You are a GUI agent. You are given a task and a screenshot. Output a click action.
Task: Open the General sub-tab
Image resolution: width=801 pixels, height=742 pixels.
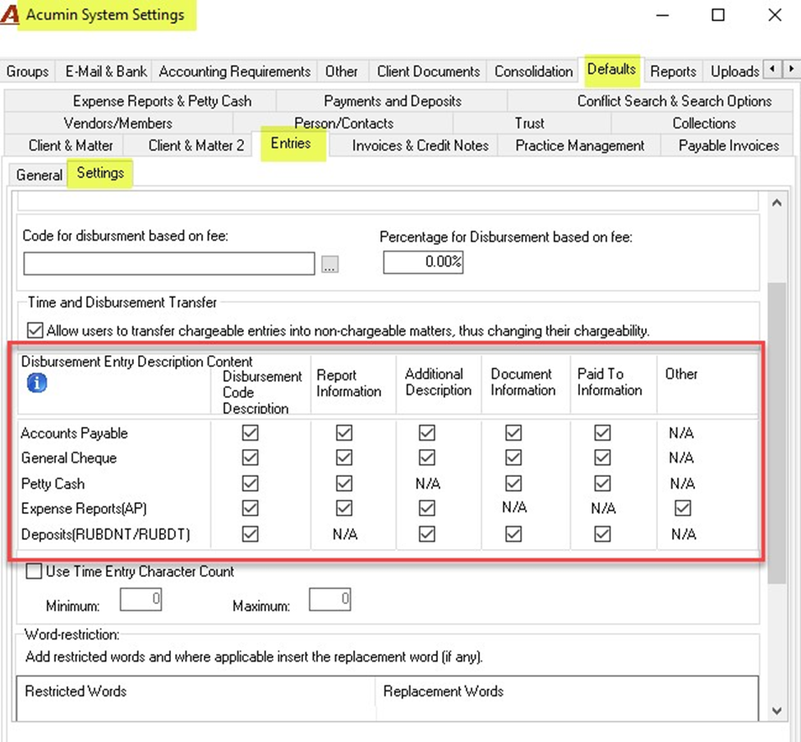tap(39, 175)
